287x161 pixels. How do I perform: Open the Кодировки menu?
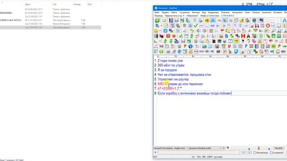pyautogui.click(x=213, y=13)
